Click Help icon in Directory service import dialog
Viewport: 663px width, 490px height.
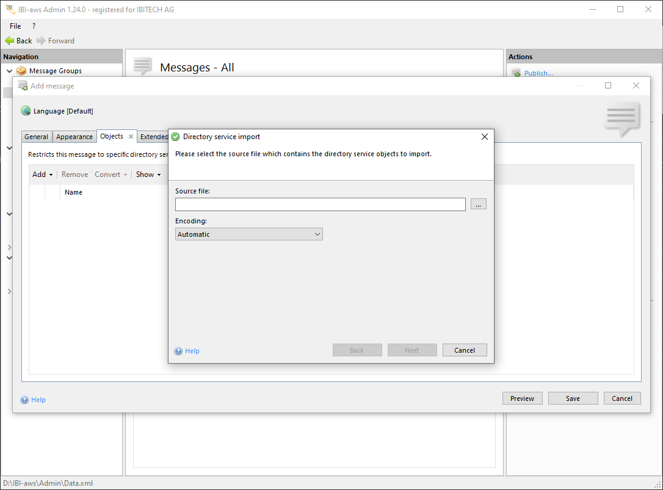point(178,351)
